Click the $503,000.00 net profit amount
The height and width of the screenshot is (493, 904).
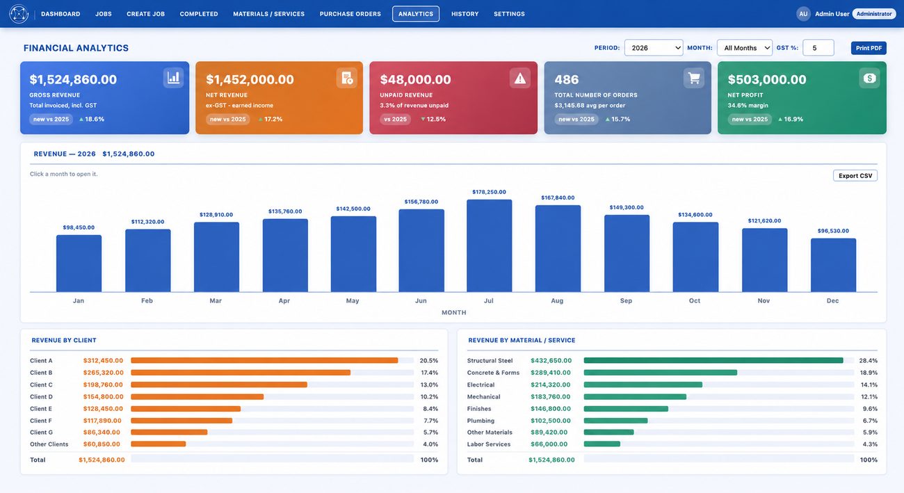pos(767,79)
